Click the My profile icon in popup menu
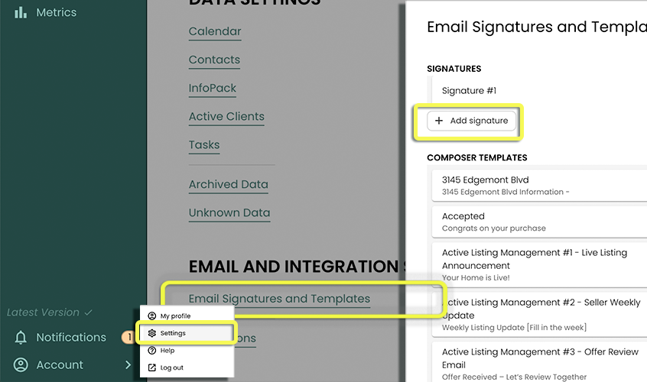 pyautogui.click(x=151, y=316)
